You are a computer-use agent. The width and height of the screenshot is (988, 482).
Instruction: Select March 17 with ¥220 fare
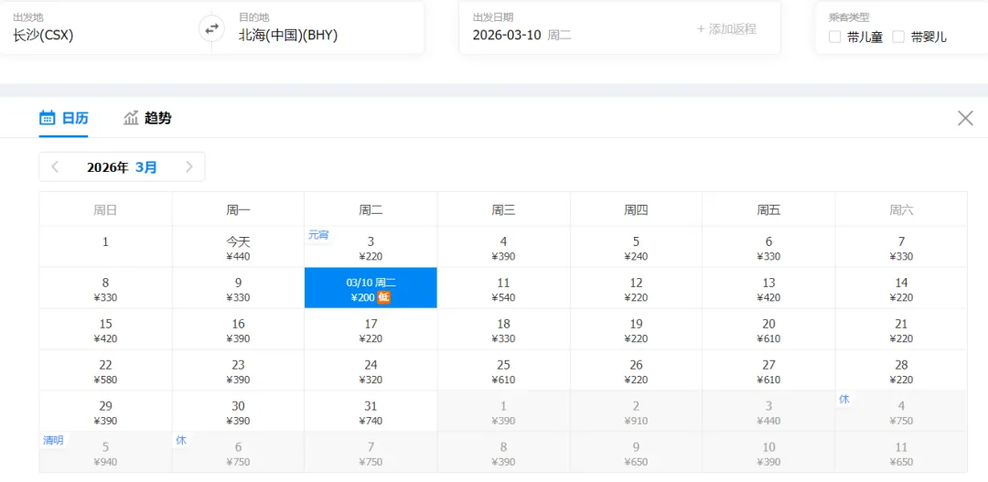(371, 329)
